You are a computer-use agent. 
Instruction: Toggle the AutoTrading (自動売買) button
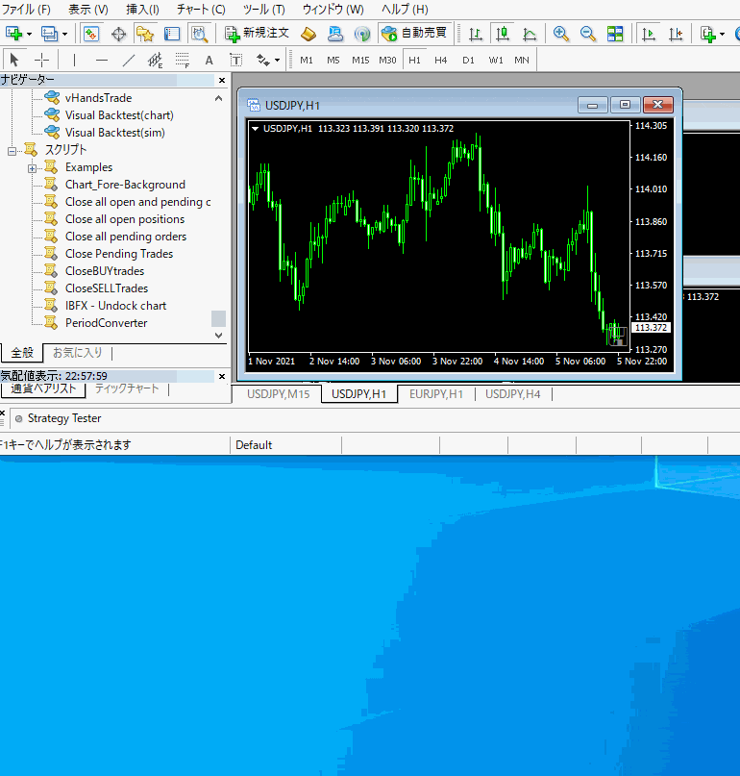point(413,34)
